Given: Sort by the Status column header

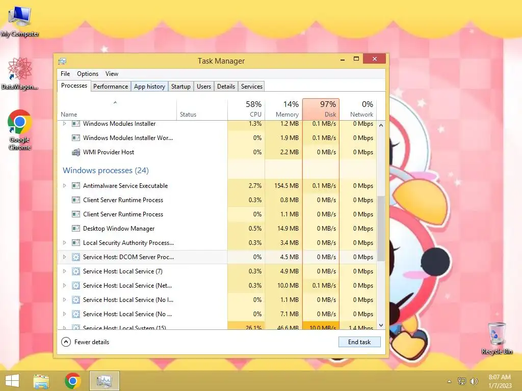Looking at the screenshot, I should 202,109.
